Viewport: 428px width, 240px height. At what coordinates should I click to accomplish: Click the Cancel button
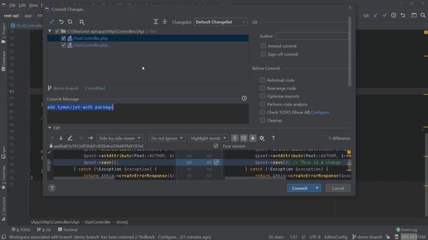tap(338, 188)
